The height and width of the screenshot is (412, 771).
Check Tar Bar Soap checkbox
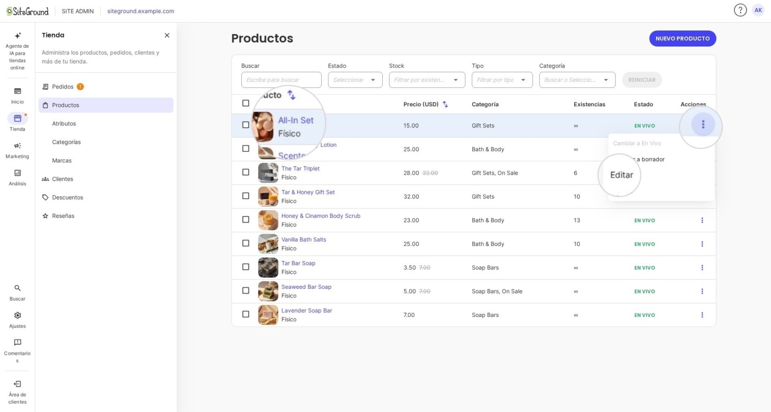[245, 266]
